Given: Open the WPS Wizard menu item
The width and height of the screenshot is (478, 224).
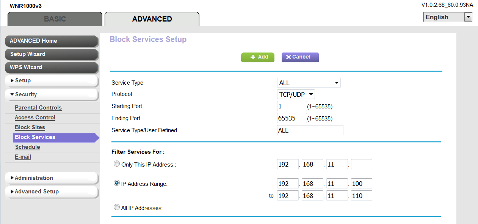Looking at the screenshot, I should point(52,67).
